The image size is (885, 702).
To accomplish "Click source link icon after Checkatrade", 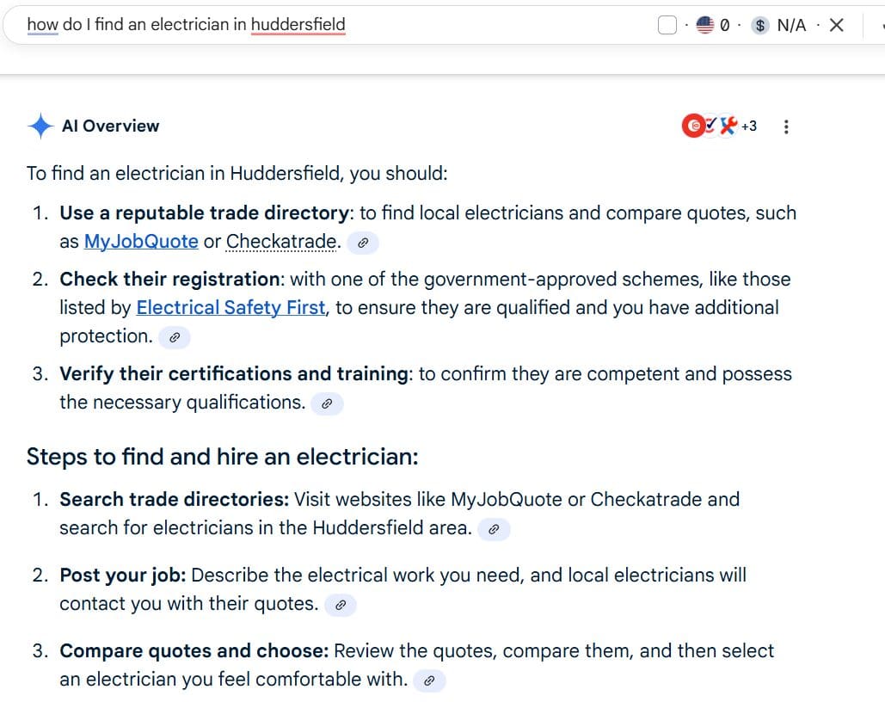I will [x=363, y=243].
